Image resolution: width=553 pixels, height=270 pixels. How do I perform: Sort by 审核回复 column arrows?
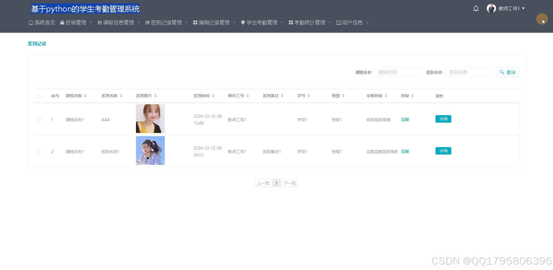pos(386,96)
